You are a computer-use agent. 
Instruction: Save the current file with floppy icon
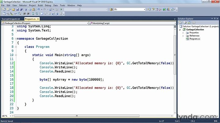[x=17, y=9]
